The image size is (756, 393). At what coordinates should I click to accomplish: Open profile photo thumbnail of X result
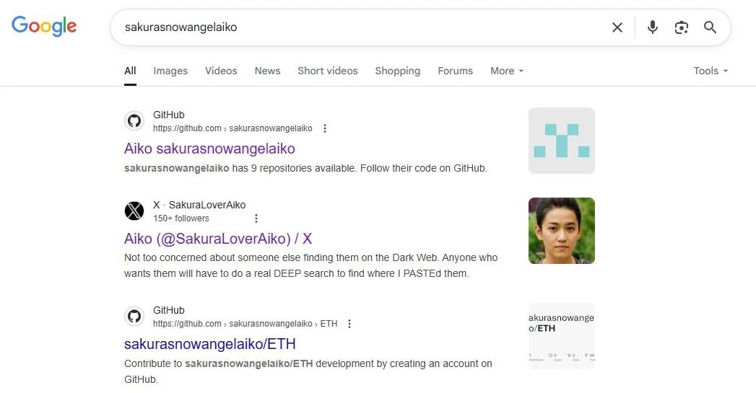(561, 231)
